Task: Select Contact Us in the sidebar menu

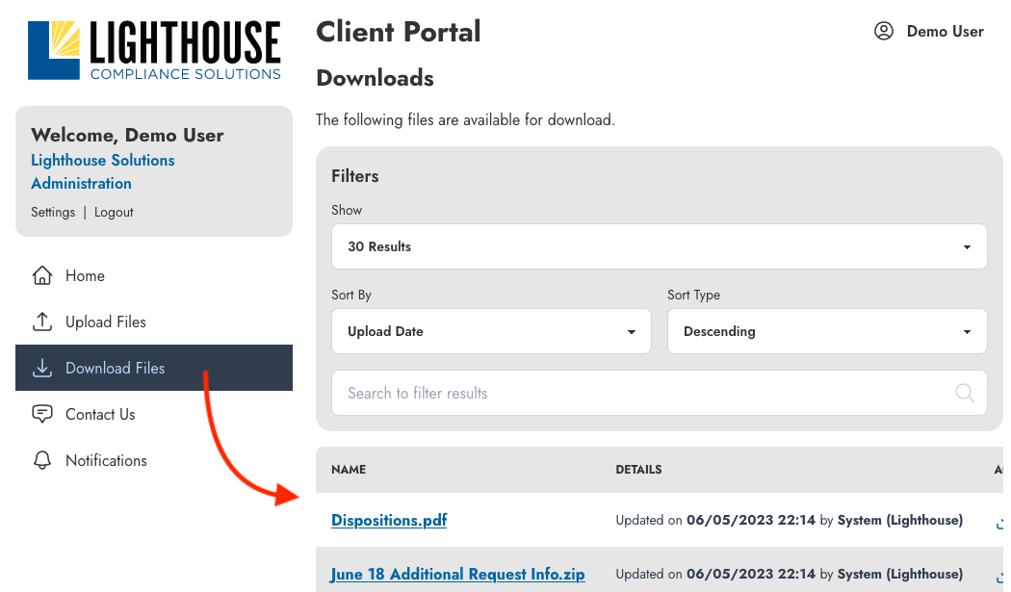Action: 102,414
